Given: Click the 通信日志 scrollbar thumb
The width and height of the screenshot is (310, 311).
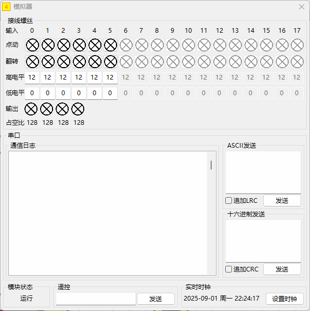Looking at the screenshot, I should click(x=211, y=165).
